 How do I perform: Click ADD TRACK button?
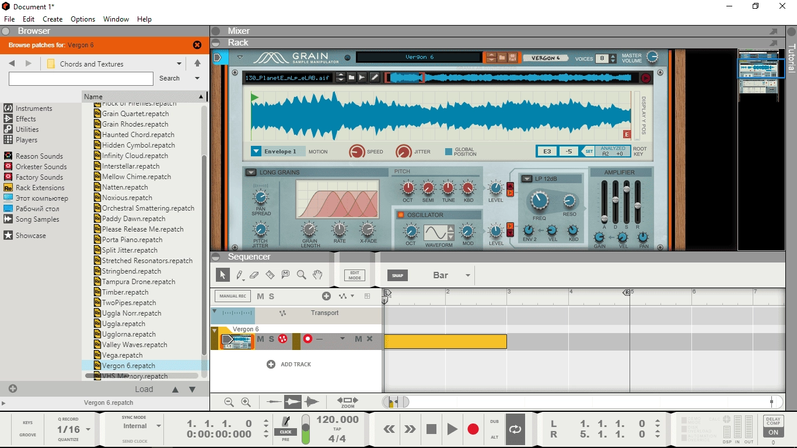(289, 364)
